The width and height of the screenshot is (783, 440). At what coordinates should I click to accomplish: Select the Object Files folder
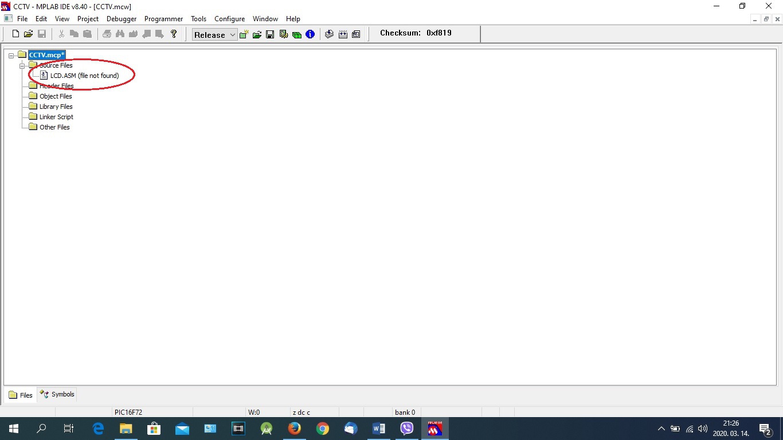(x=56, y=96)
